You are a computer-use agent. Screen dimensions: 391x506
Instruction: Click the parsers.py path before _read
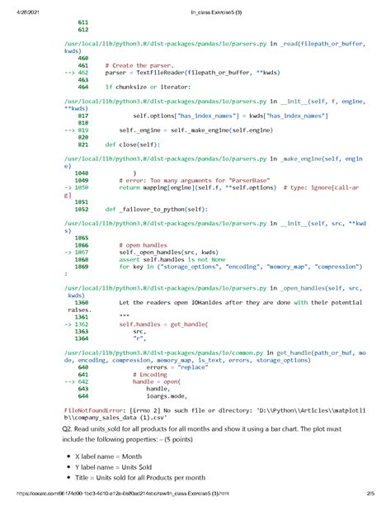click(166, 44)
